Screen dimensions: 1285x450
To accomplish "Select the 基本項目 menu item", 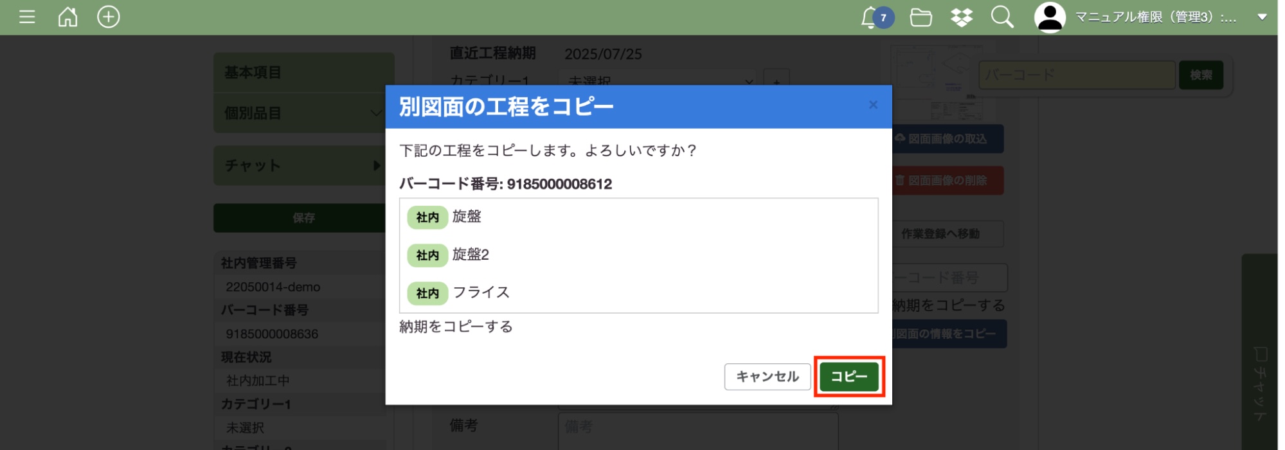I will pyautogui.click(x=303, y=73).
